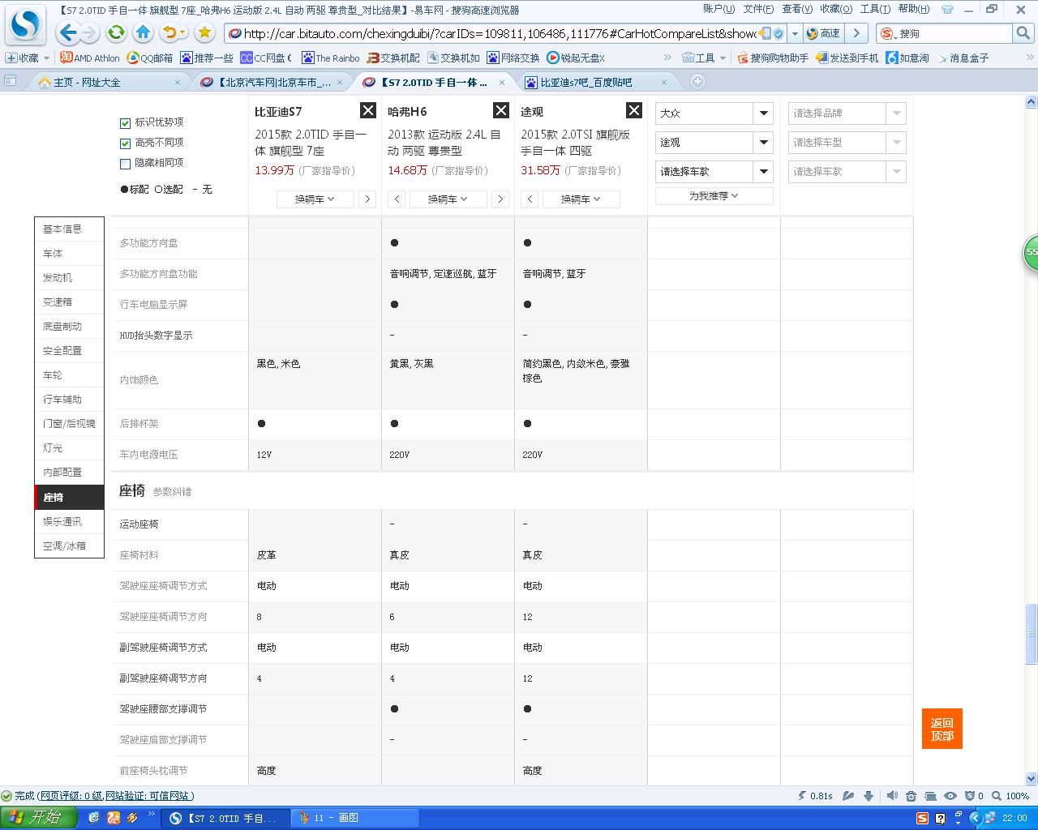The image size is (1038, 830).
Task: Refresh the page with the green reload icon
Action: (x=117, y=33)
